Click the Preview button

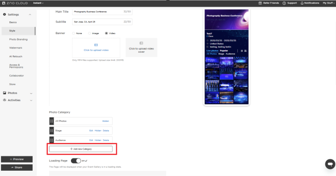(x=17, y=159)
